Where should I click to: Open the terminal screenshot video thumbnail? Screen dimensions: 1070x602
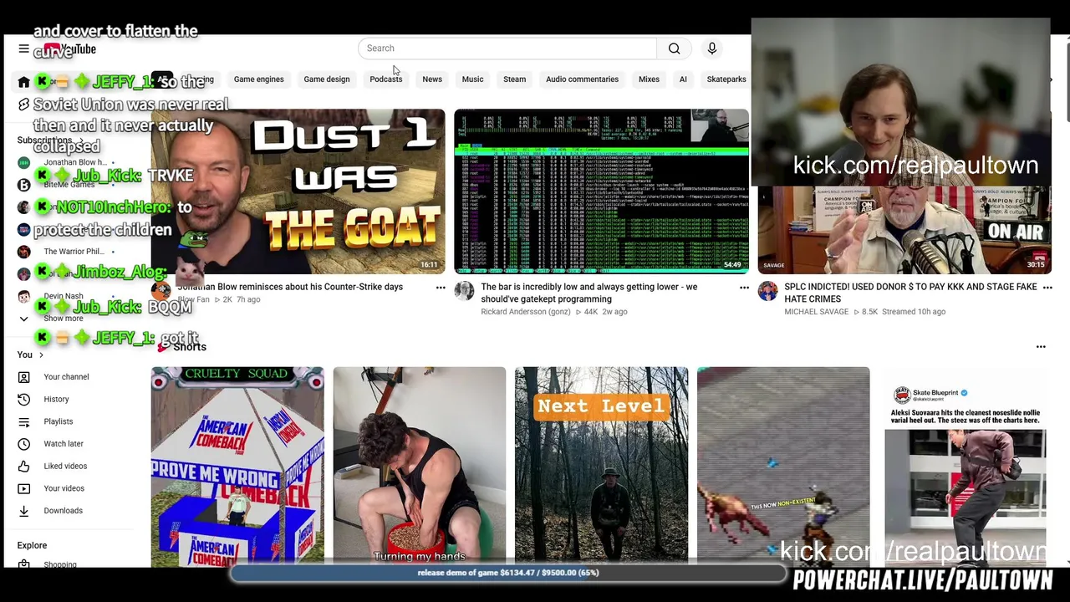(601, 191)
